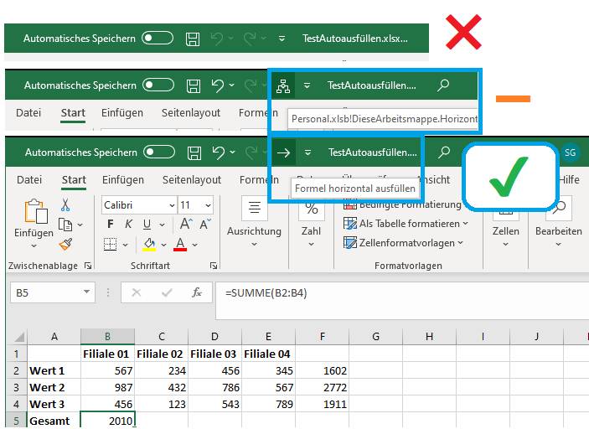Viewport: 589px width, 429px height.
Task: Click the hierarchy-shaped macro icon in title bar
Action: 283,85
